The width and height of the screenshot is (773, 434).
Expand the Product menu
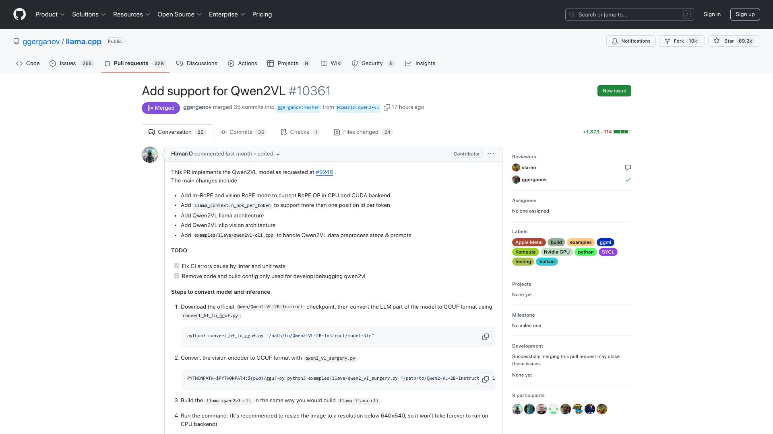[50, 14]
